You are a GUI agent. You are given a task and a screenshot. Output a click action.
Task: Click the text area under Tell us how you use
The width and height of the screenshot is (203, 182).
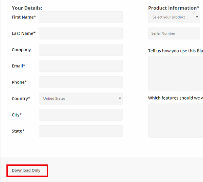pos(176,73)
